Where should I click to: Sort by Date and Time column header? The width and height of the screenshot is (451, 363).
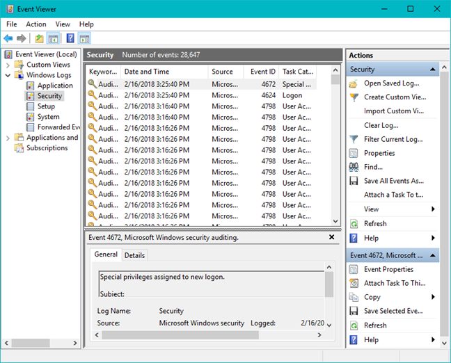click(x=164, y=72)
